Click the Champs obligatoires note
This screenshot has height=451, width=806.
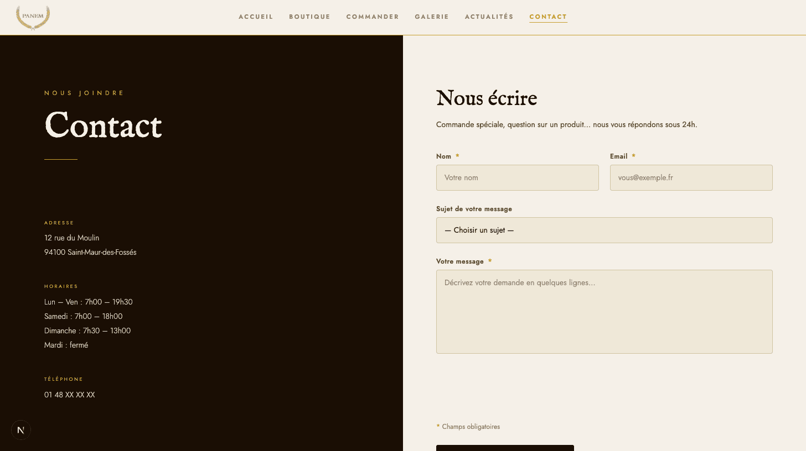click(468, 427)
